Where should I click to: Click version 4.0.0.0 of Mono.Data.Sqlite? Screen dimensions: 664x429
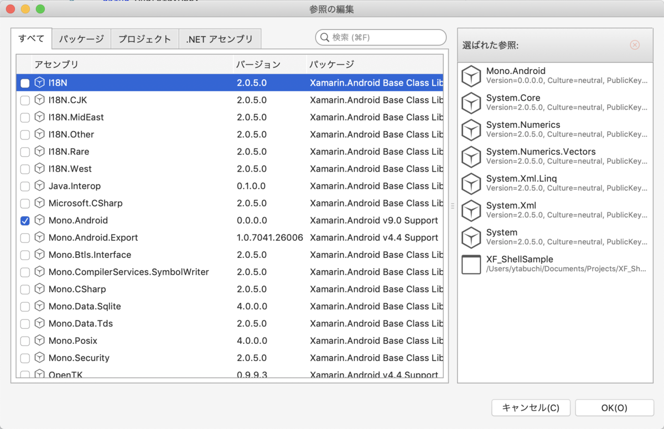point(252,306)
